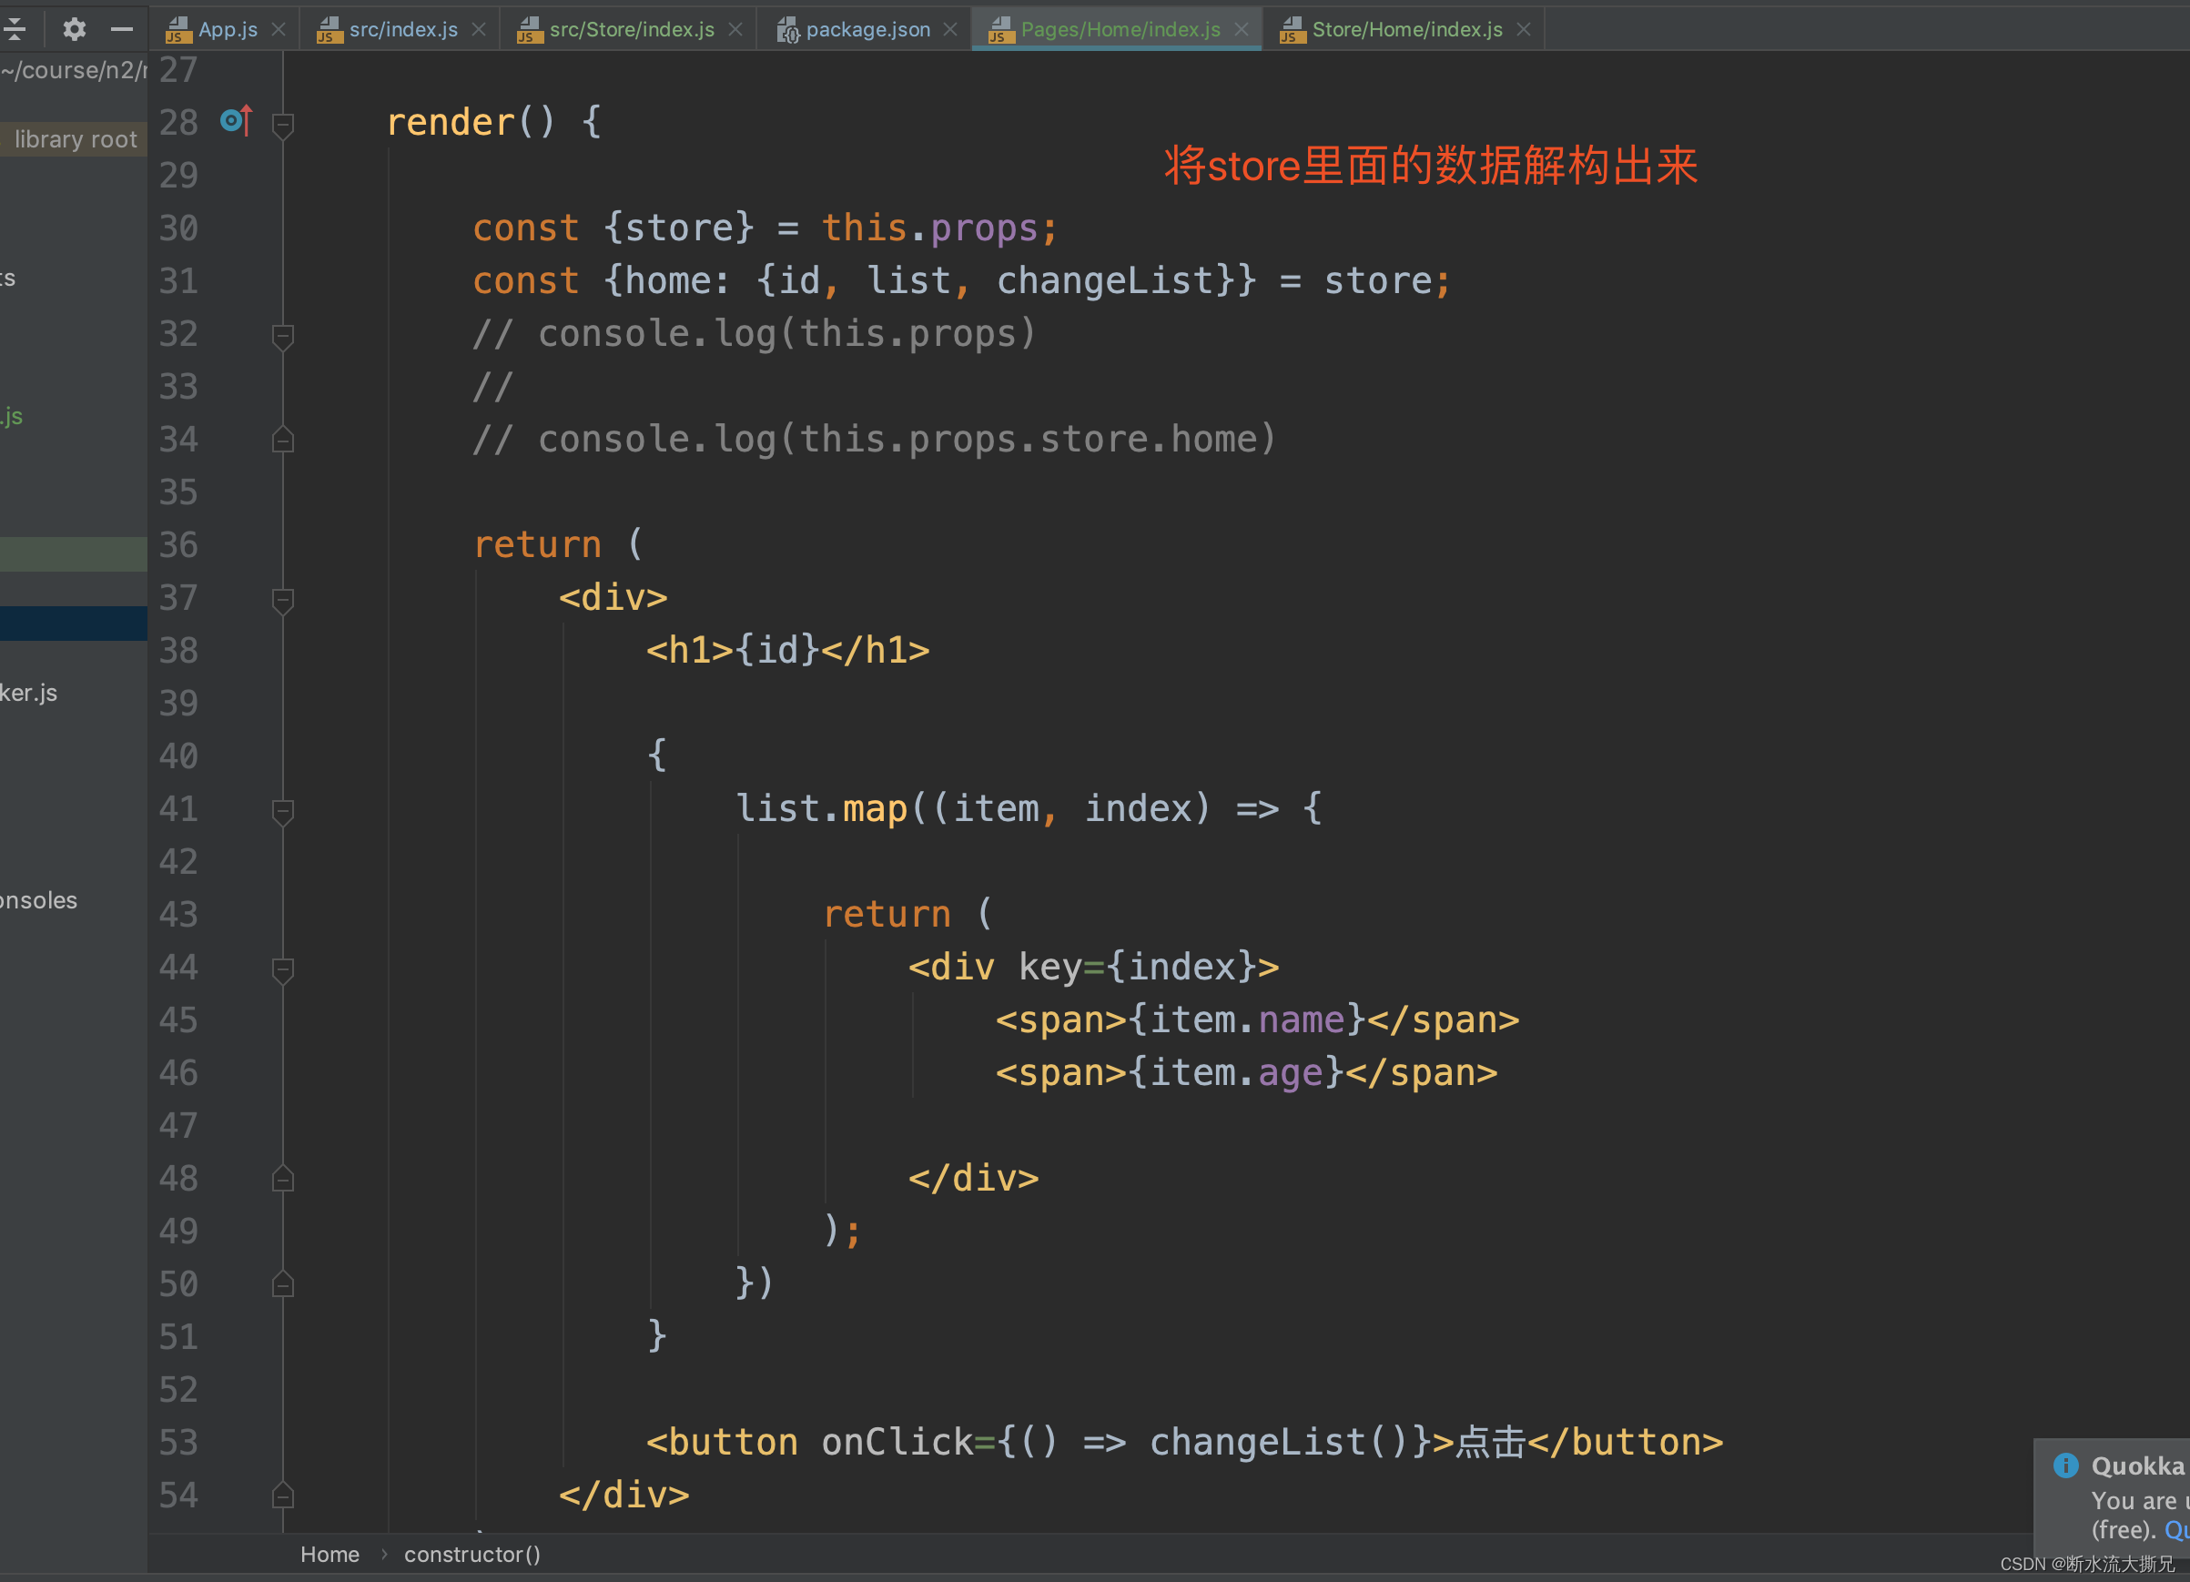The height and width of the screenshot is (1582, 2190).
Task: Click the word render on line 28
Action: (x=450, y=123)
